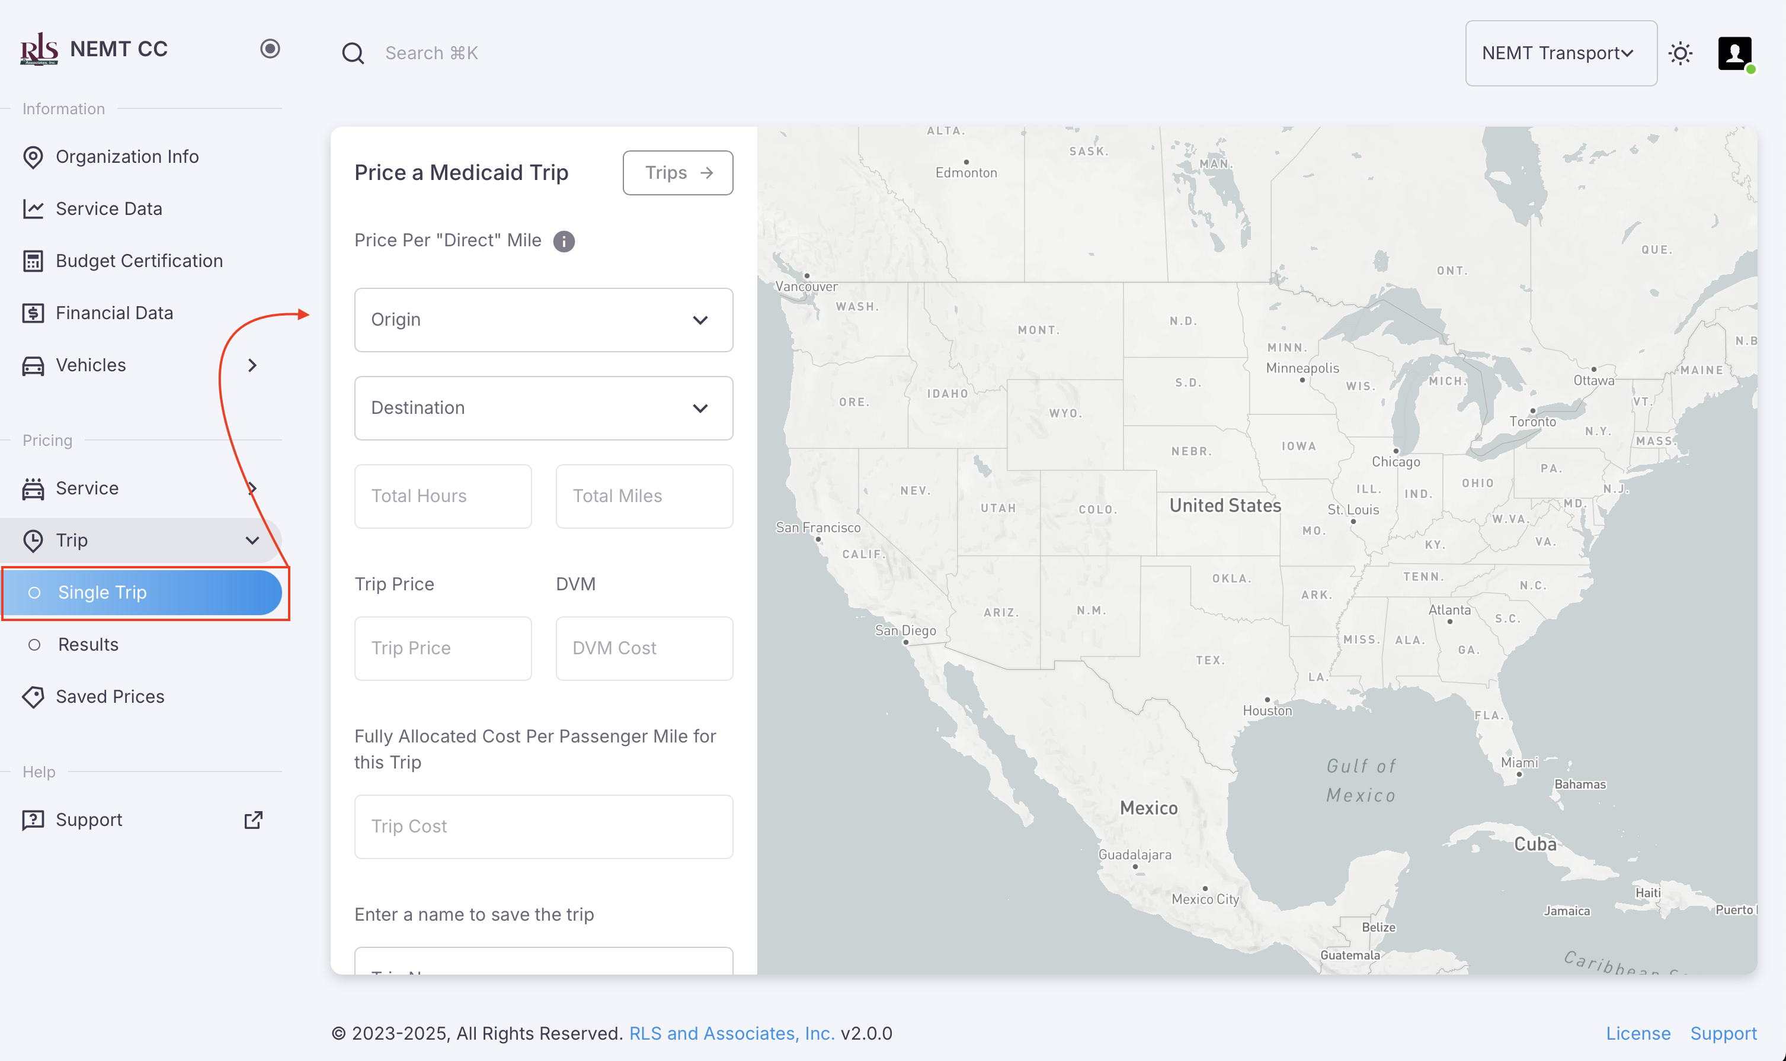This screenshot has height=1061, width=1786.
Task: Open the NEMT Transport selector
Action: 1560,54
